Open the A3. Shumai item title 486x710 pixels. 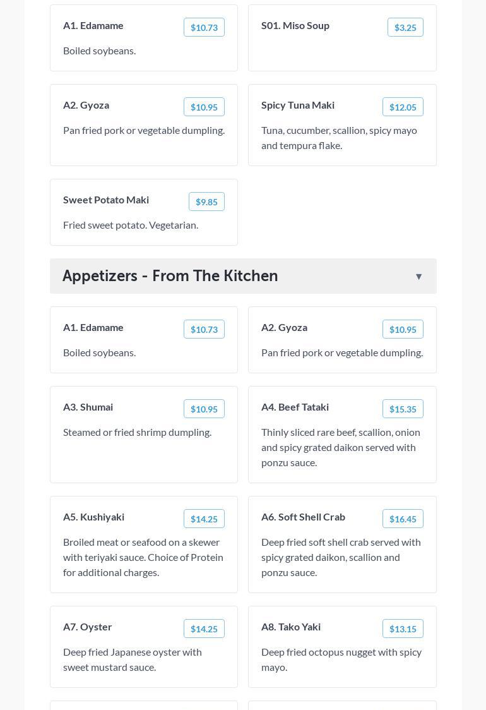point(88,407)
